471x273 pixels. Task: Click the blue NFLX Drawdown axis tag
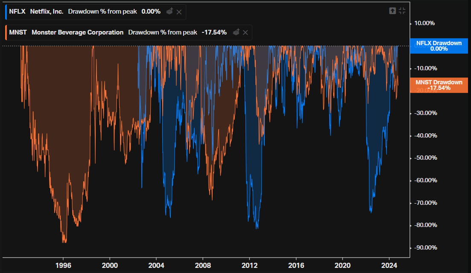[x=439, y=46]
